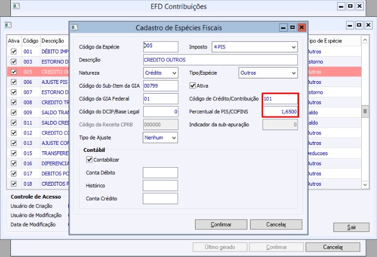Close the Cadastro de Espécies Fiscais dialog
This screenshot has width=377, height=257.
pos(301,27)
